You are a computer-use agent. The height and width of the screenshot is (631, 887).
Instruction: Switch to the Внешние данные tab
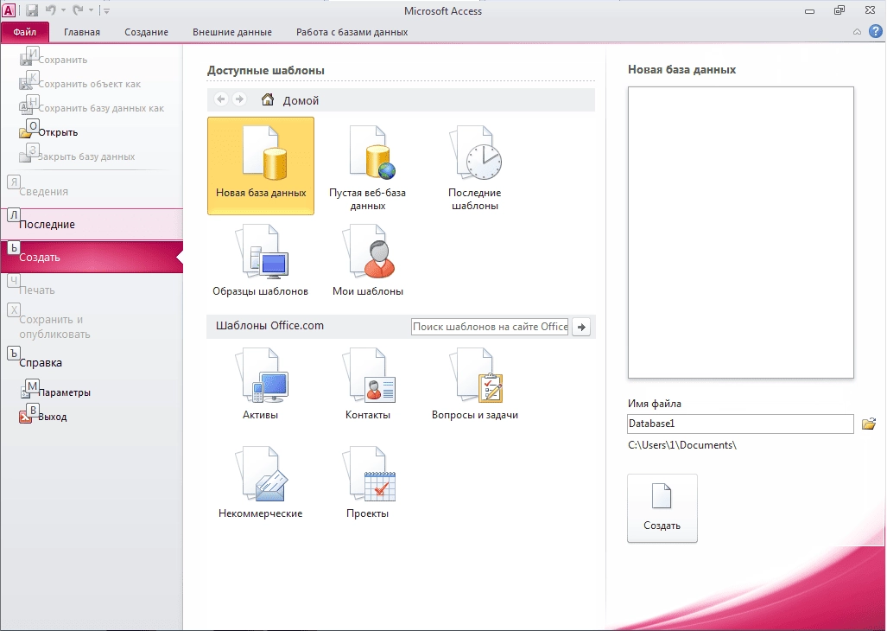point(232,32)
